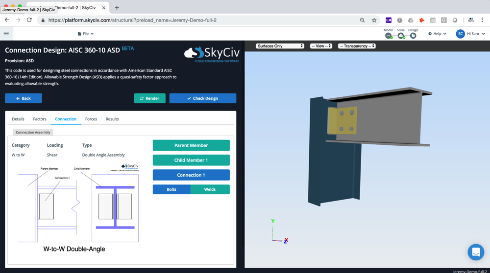490x273 pixels.
Task: Reload the page with refresh icon
Action: click(x=29, y=20)
